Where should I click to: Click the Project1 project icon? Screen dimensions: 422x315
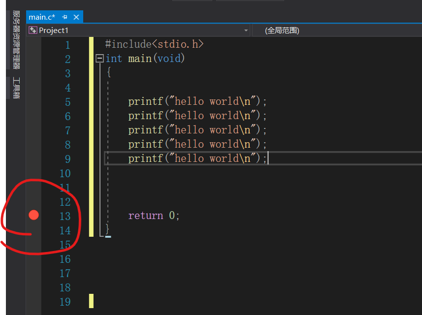[x=33, y=30]
